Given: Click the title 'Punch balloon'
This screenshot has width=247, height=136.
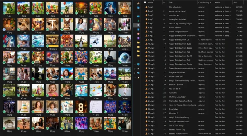Looking at the screenshot, I should 175,27.
